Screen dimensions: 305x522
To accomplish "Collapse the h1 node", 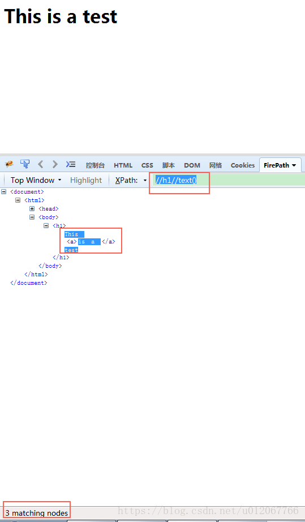I will click(x=46, y=226).
